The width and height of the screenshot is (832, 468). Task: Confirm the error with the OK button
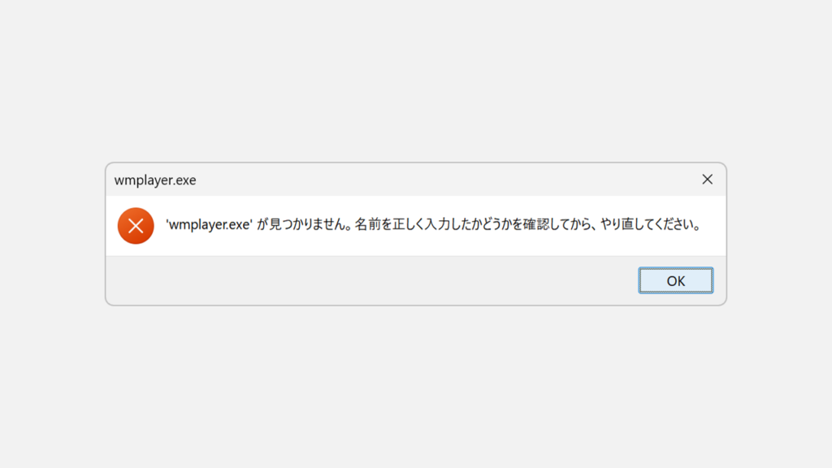pos(675,280)
